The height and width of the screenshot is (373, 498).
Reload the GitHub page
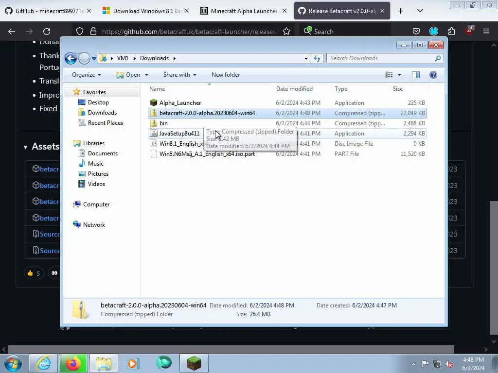[47, 32]
